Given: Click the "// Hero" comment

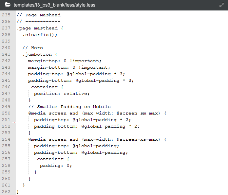Looking at the screenshot, I should point(32,48).
